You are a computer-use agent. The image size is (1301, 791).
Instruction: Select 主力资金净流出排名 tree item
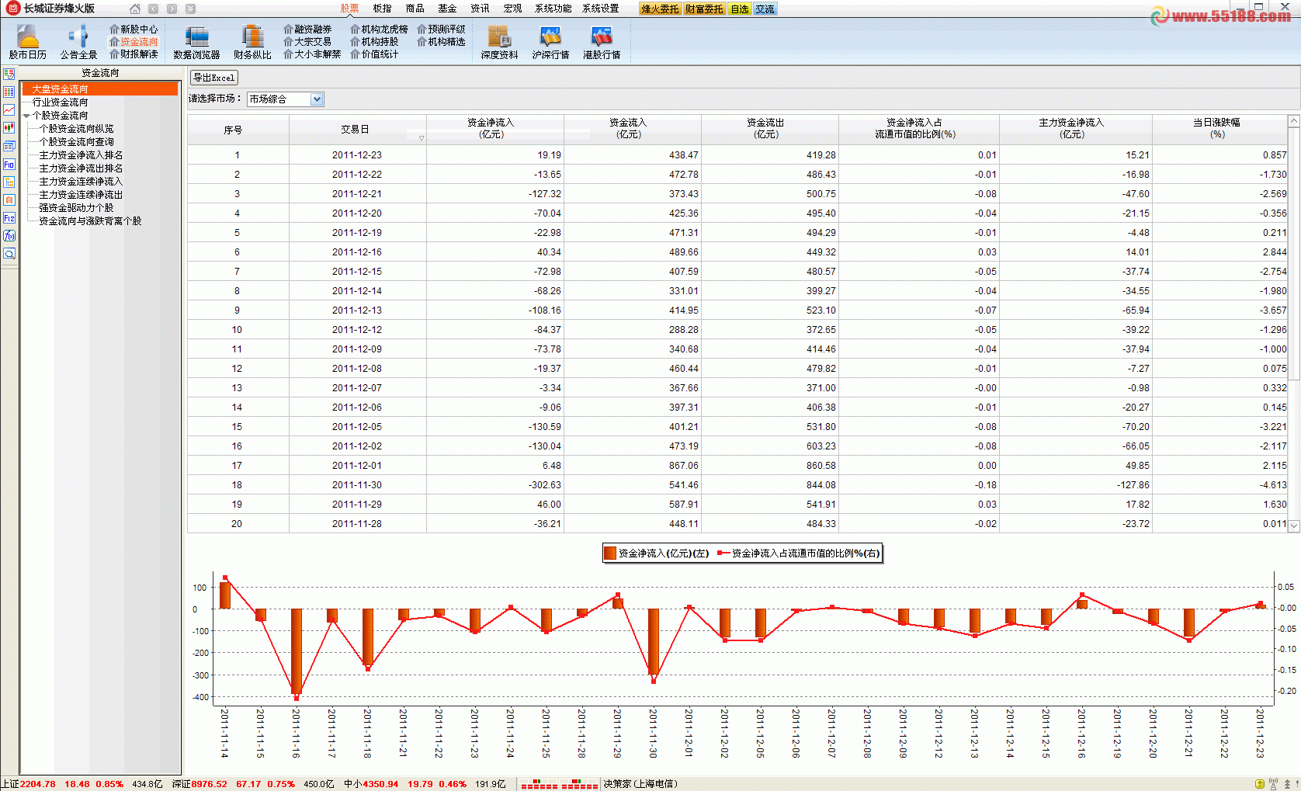[x=82, y=168]
